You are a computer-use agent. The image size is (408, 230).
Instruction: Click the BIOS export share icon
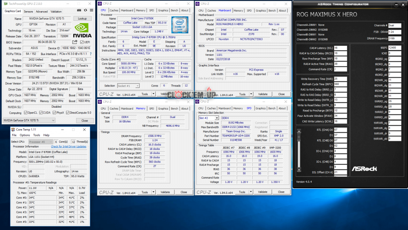75,41
